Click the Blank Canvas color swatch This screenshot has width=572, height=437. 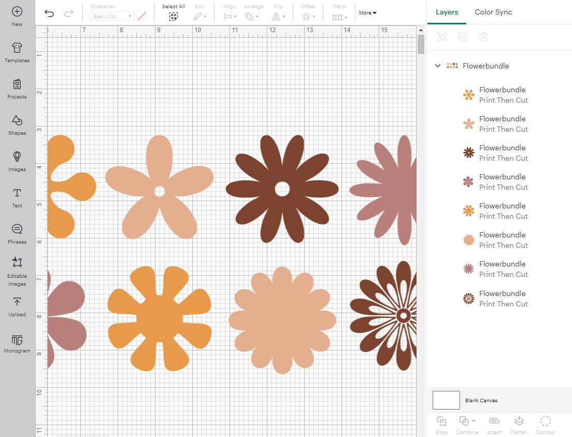[x=446, y=400]
